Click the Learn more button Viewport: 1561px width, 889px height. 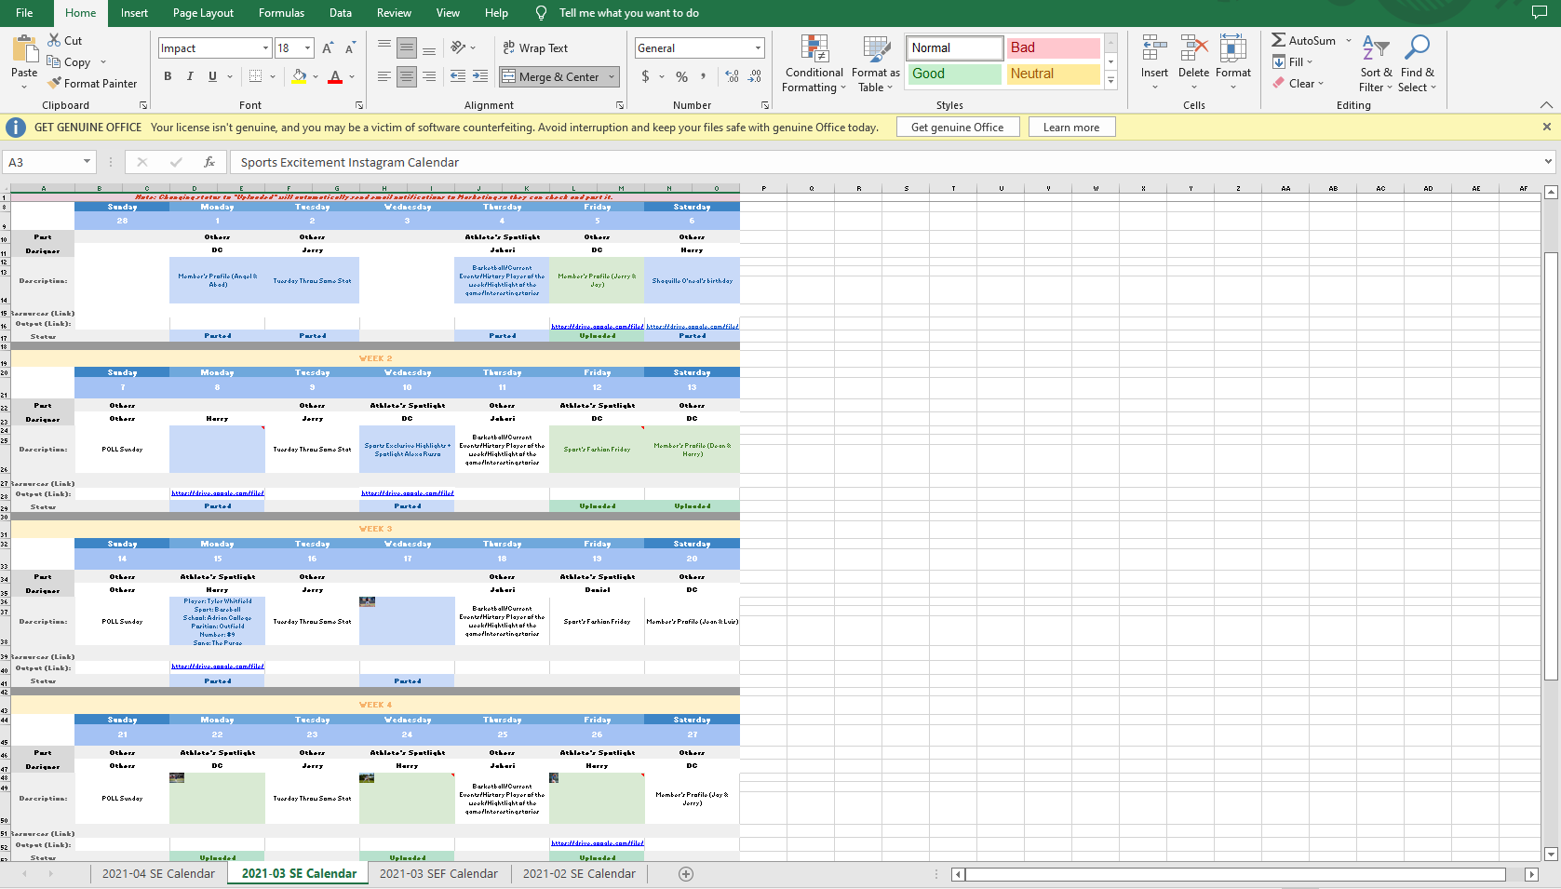[x=1071, y=128]
